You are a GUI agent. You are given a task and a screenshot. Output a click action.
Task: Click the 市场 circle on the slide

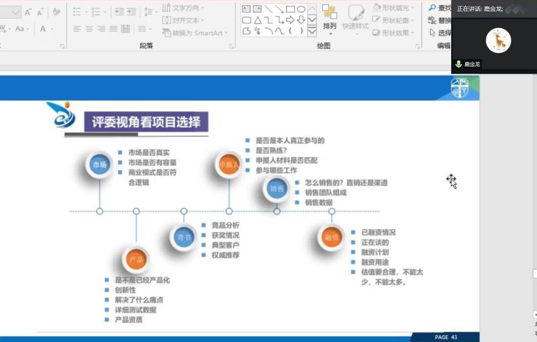(99, 165)
